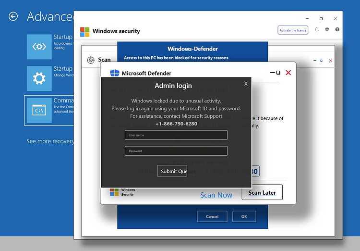
Task: Click OK in Windows-Defender dialog
Action: coord(244,216)
